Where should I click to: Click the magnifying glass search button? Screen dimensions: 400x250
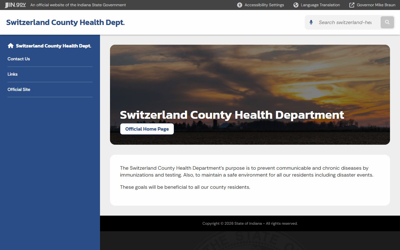pos(387,22)
